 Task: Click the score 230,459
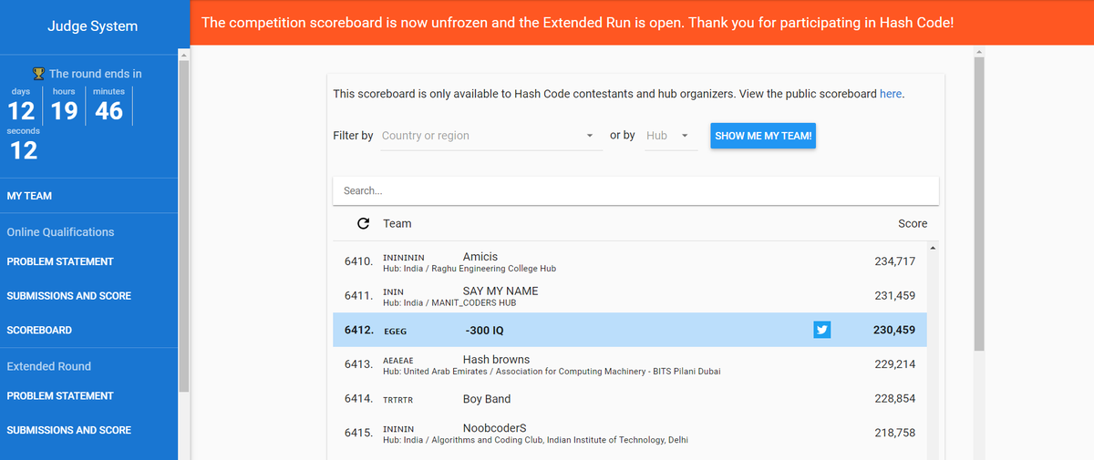point(894,330)
